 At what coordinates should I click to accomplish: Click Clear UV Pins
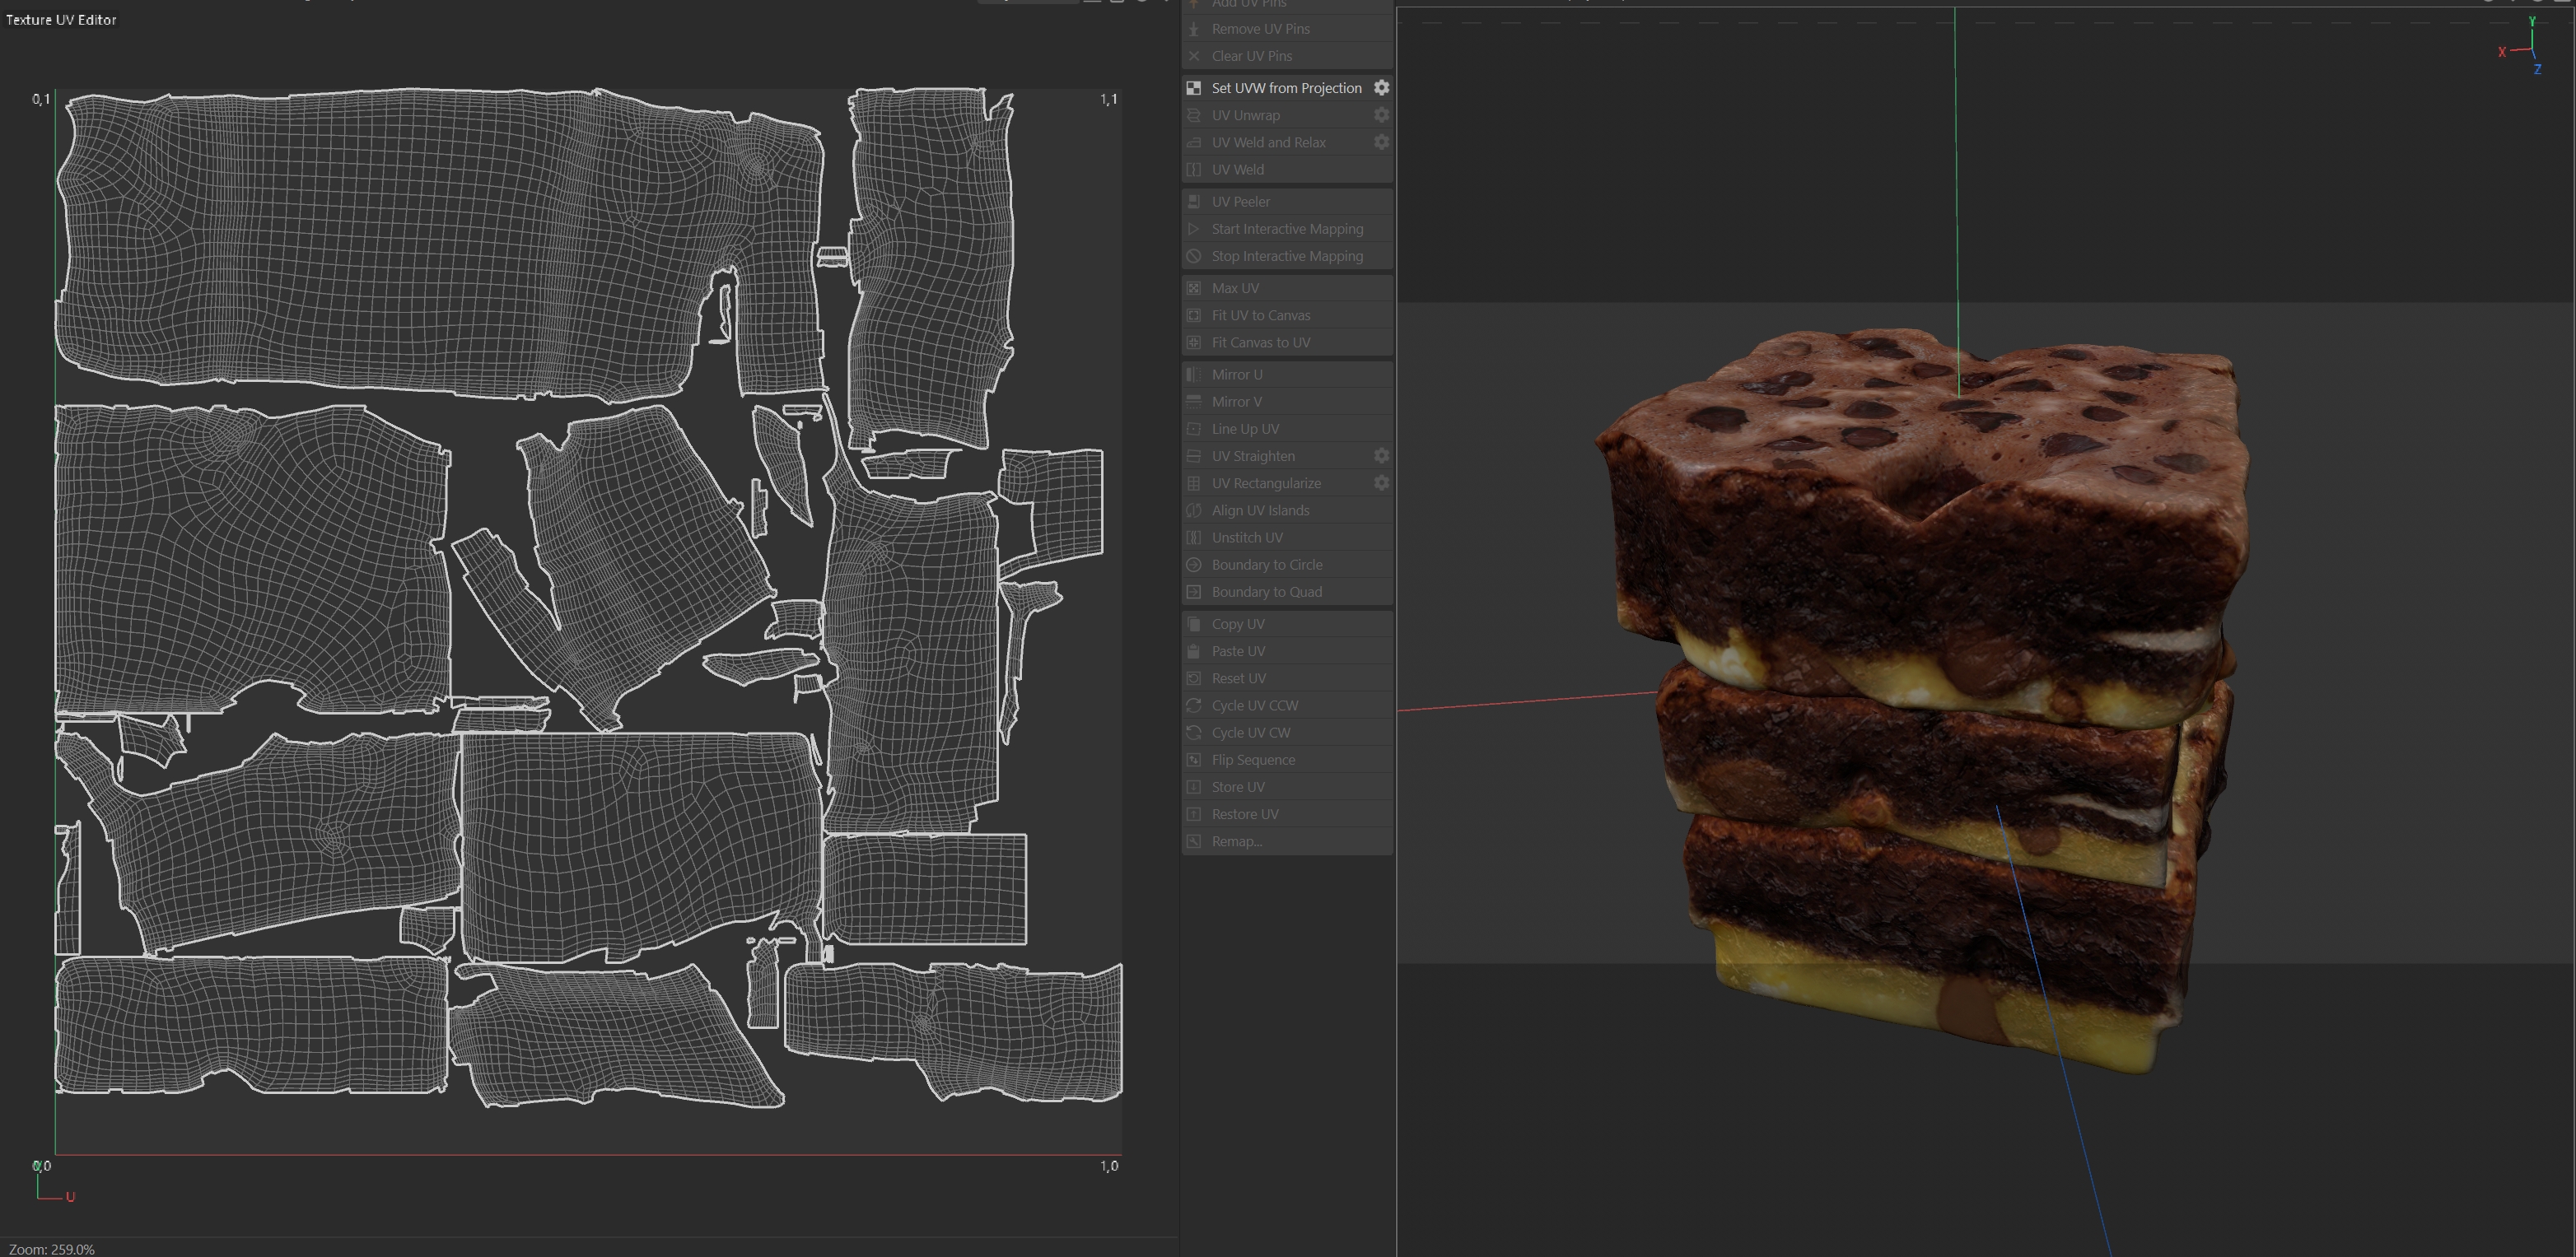click(1251, 56)
